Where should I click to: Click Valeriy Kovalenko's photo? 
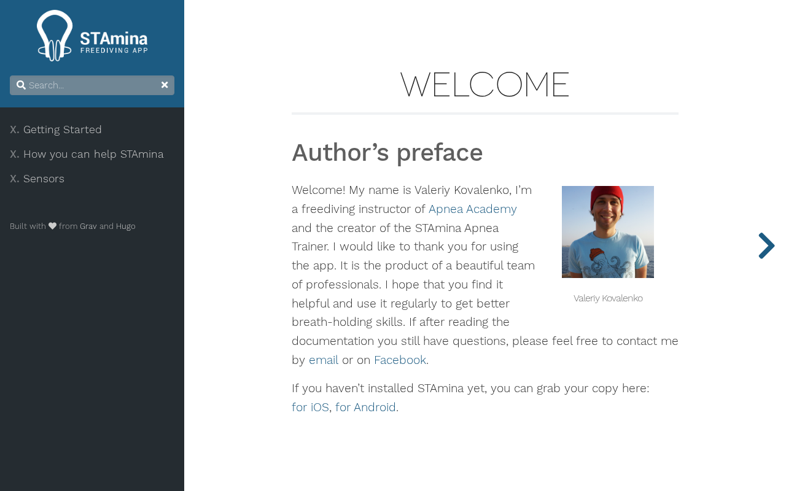pyautogui.click(x=607, y=232)
